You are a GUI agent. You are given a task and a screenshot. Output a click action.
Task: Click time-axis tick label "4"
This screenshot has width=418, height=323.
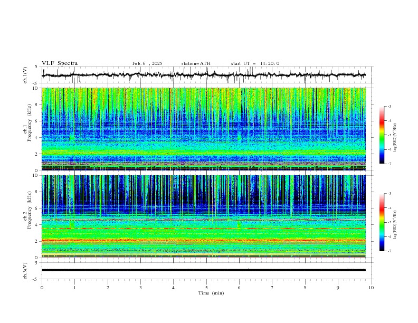[173, 288]
